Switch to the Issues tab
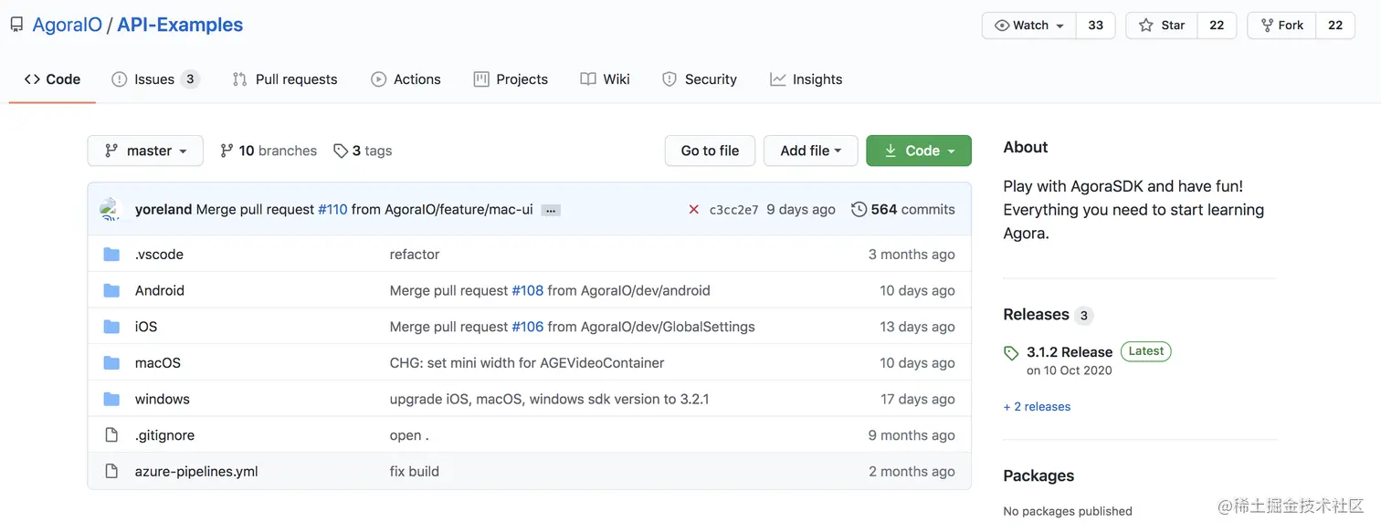Image resolution: width=1381 pixels, height=532 pixels. click(153, 79)
